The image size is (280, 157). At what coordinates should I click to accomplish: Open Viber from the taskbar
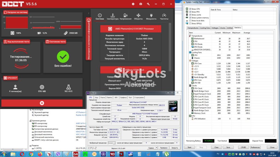58,154
